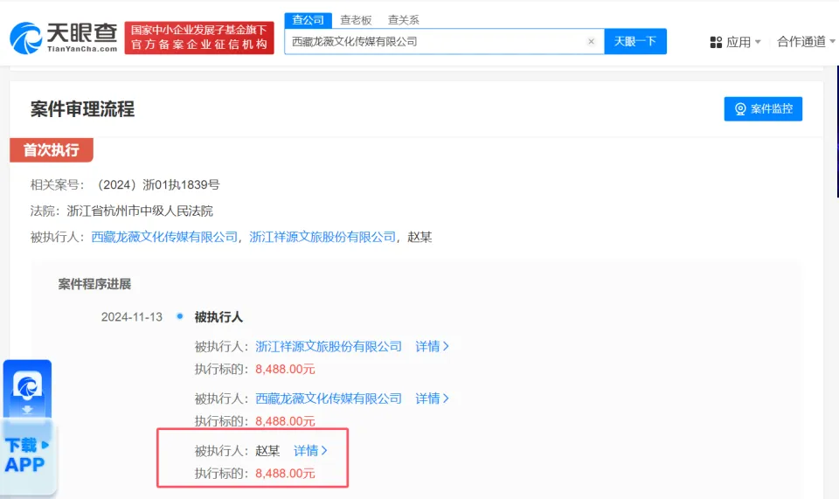Open 浙江祥源文旅股份有限公司 link in the top 被执行人 line
This screenshot has height=499, width=839.
322,237
